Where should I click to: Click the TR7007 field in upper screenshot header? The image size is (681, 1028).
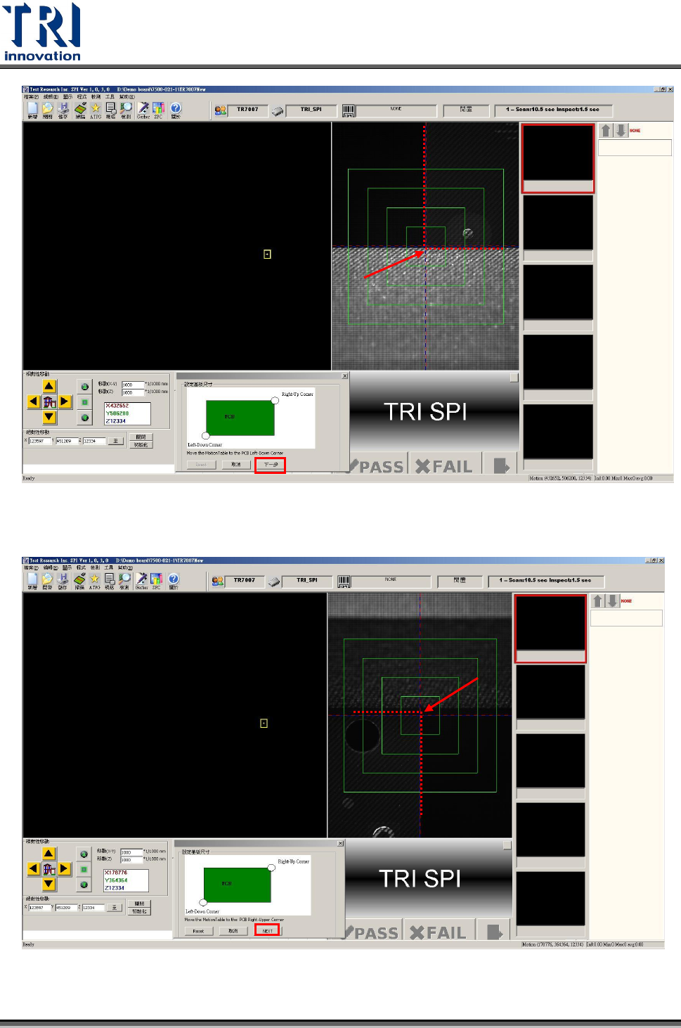(247, 110)
